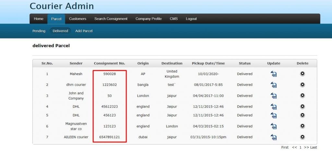Edit the Magnusstven star co parcel
The image size is (332, 168).
[x=274, y=126]
